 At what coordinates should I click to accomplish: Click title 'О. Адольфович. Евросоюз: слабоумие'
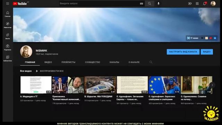pos(162,98)
